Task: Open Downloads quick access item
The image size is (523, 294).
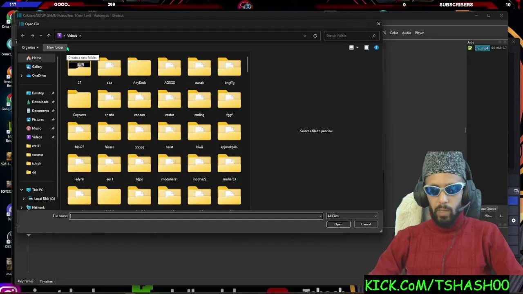Action: (x=40, y=102)
